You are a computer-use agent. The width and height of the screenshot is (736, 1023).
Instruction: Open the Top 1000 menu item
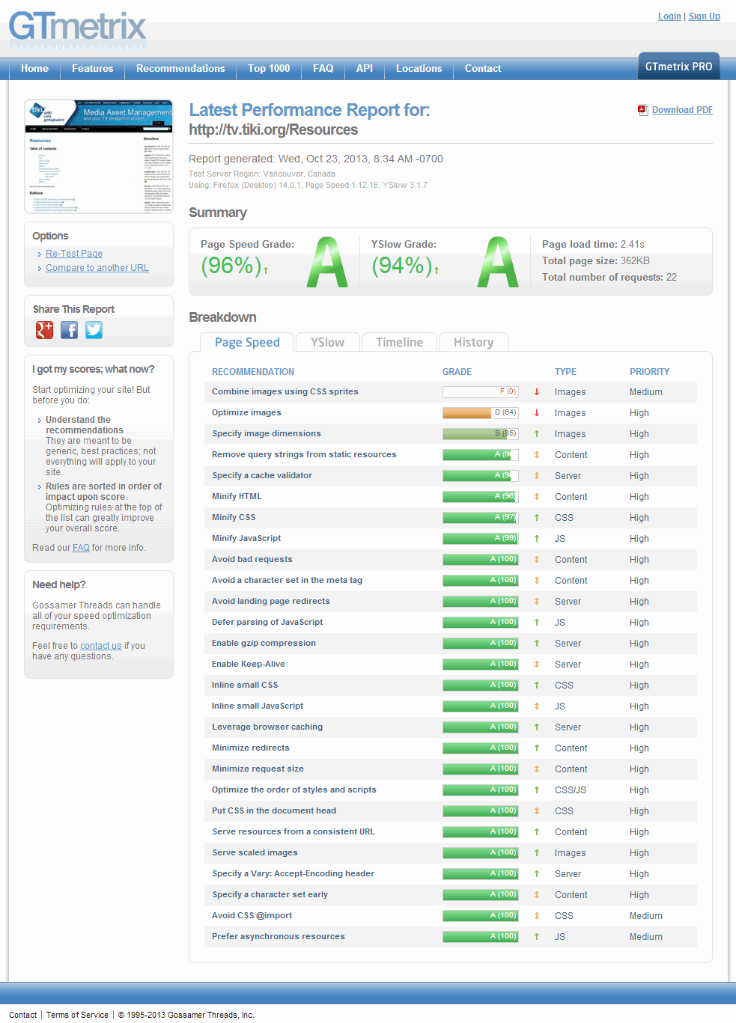[269, 68]
